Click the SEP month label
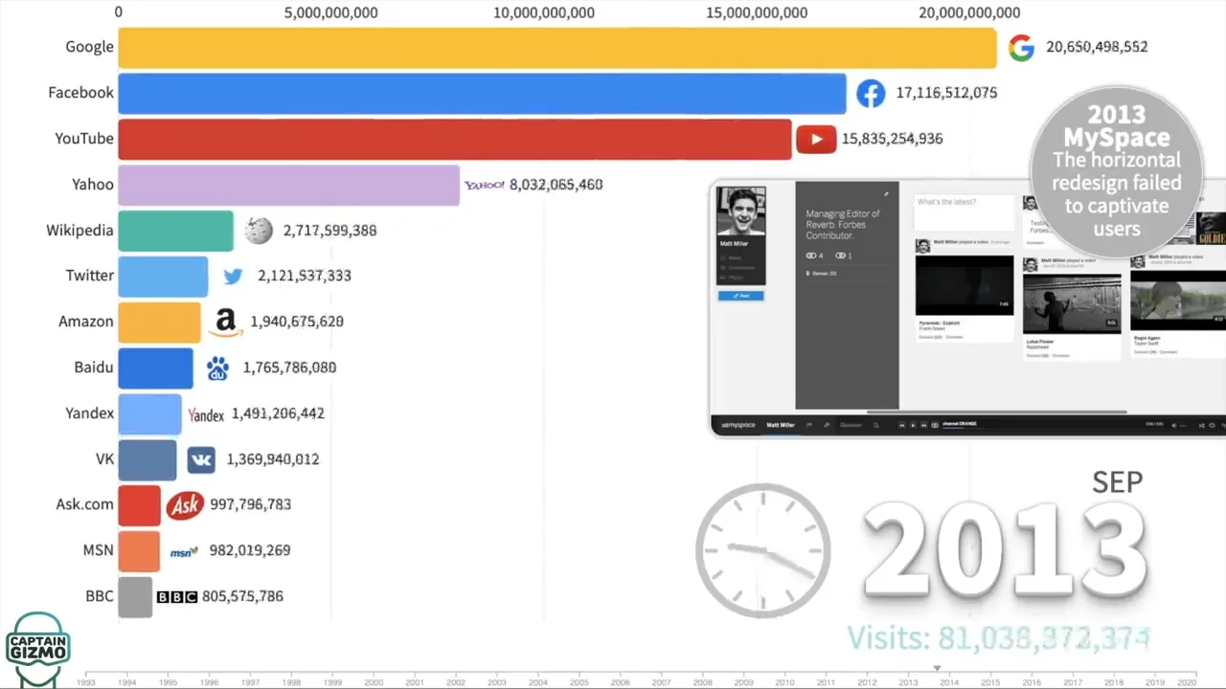The height and width of the screenshot is (689, 1226). [1117, 481]
